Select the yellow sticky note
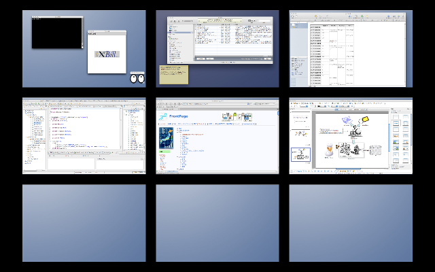This screenshot has height=272, width=435. point(174,75)
